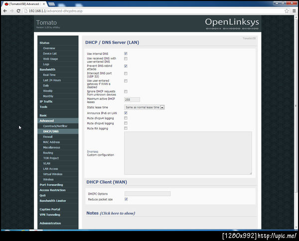The width and height of the screenshot is (299, 241).
Task: Open MAC Address page
Action: tap(51, 142)
